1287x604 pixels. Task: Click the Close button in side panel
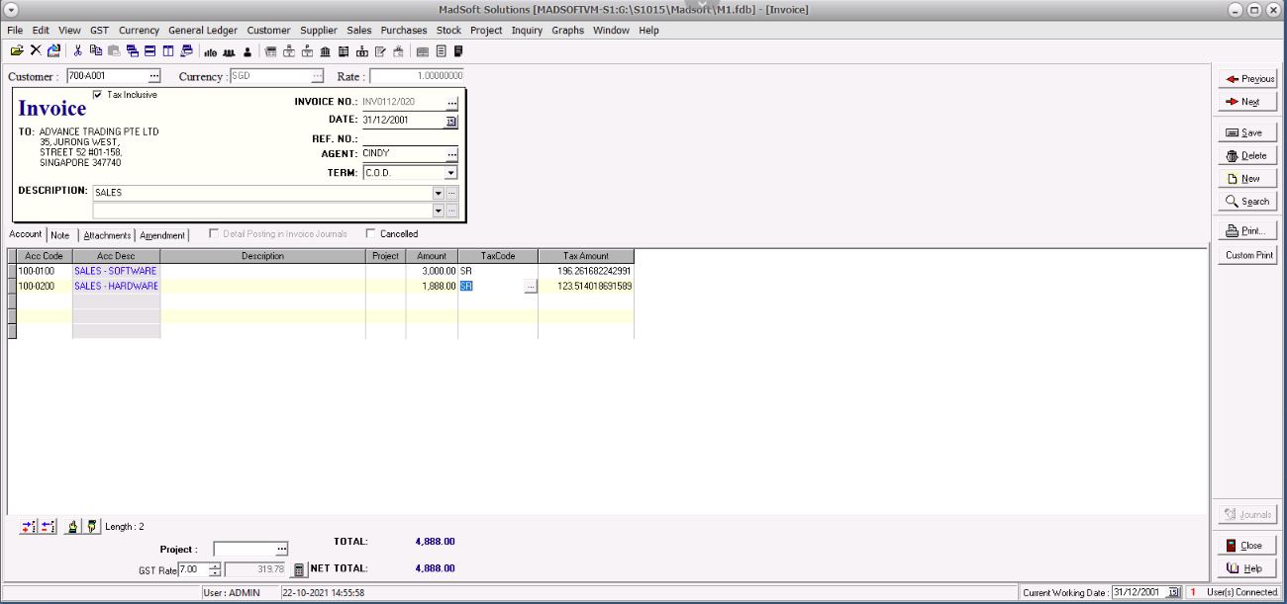click(x=1247, y=545)
